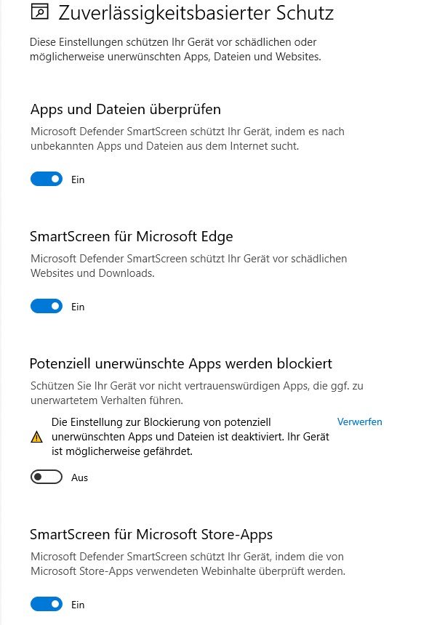The image size is (429, 625).
Task: Click the reputation-based protection header icon
Action: 39,12
